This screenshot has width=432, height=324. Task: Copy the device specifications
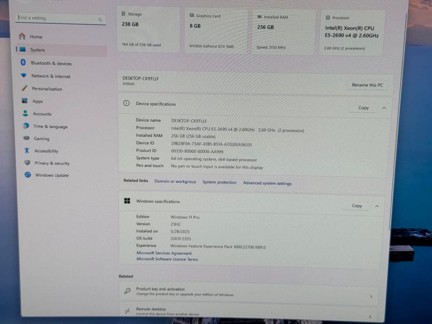[x=363, y=108]
